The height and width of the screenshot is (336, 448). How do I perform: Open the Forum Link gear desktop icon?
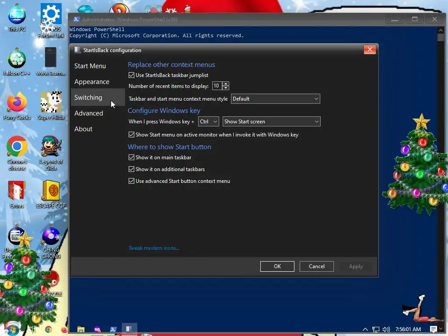(x=51, y=20)
